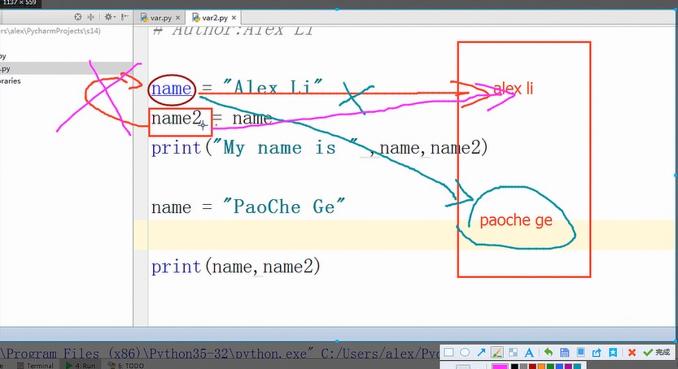The image size is (678, 369).
Task: Open project panel settings gear dropdown
Action: click(109, 17)
